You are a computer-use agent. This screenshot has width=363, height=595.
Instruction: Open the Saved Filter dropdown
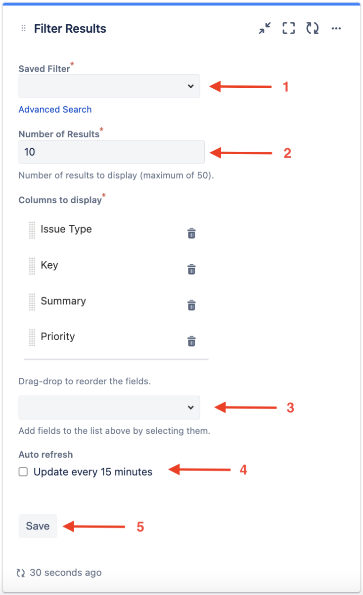(109, 86)
